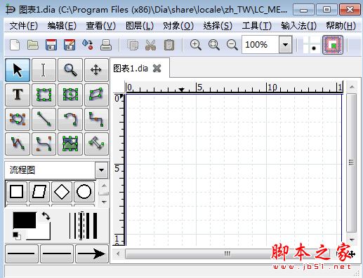363x278 pixels.
Task: Open the line style button
Action: [57, 253]
